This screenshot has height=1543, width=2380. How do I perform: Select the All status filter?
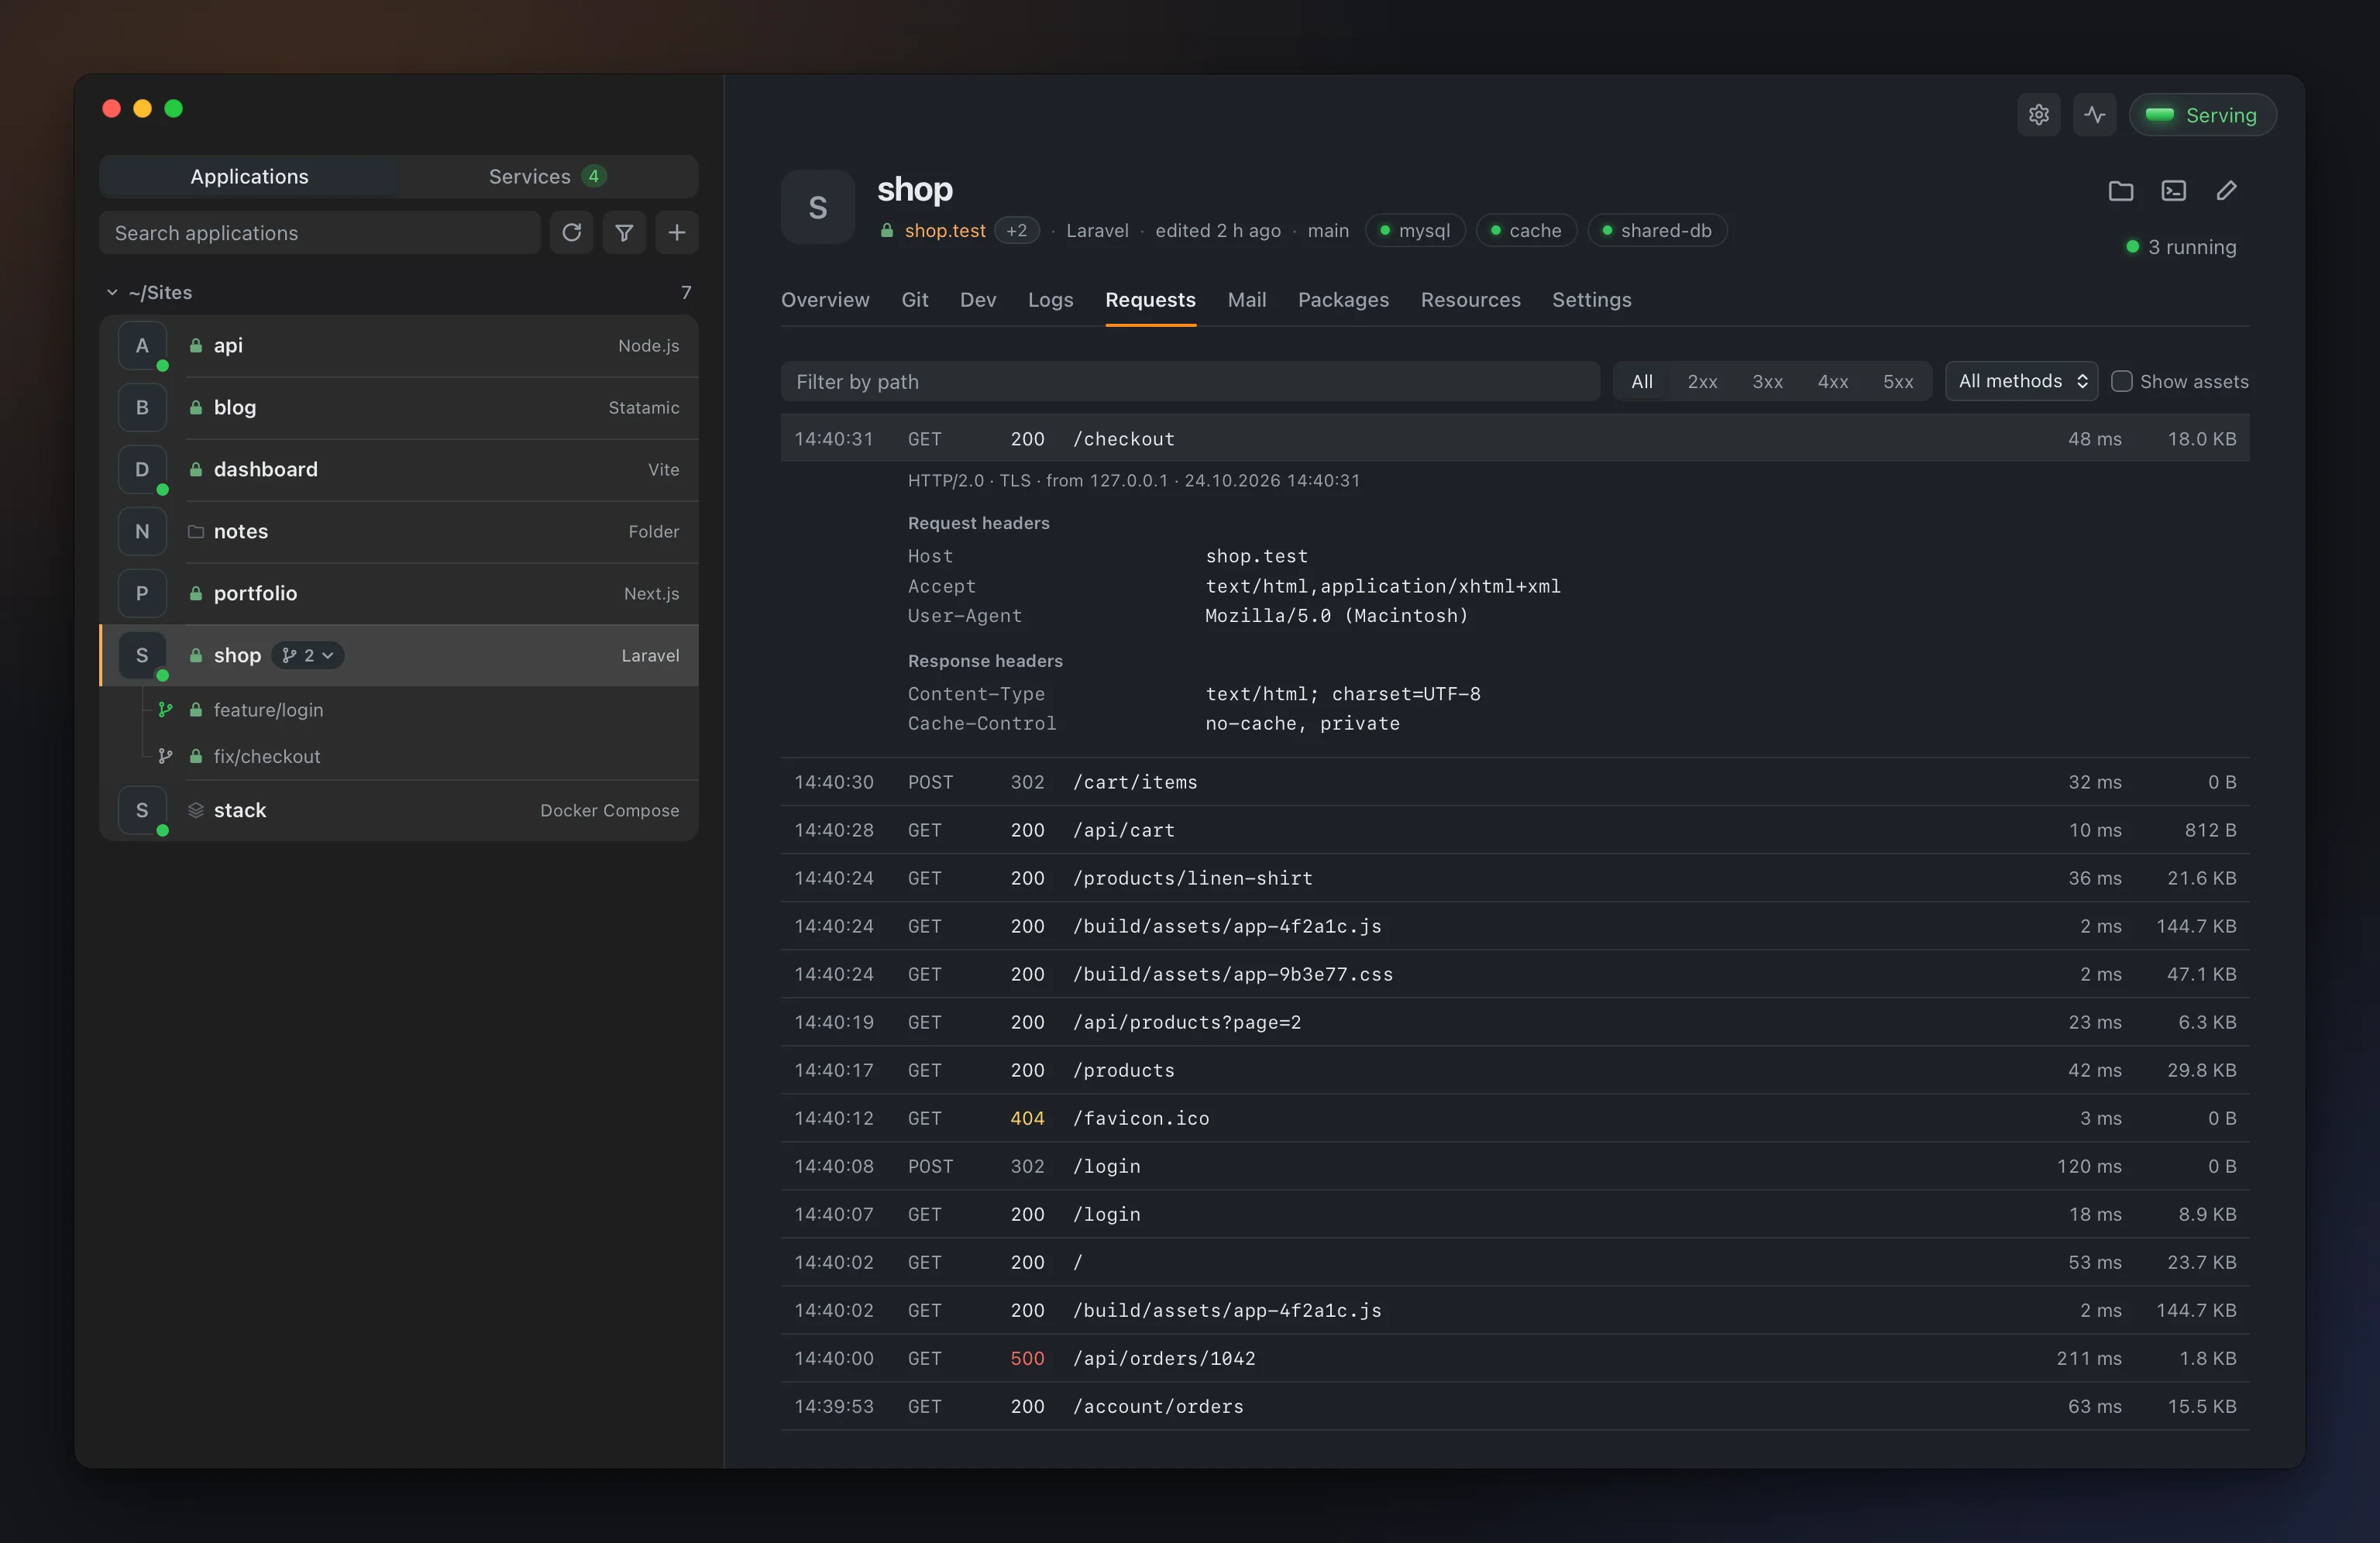pyautogui.click(x=1642, y=382)
